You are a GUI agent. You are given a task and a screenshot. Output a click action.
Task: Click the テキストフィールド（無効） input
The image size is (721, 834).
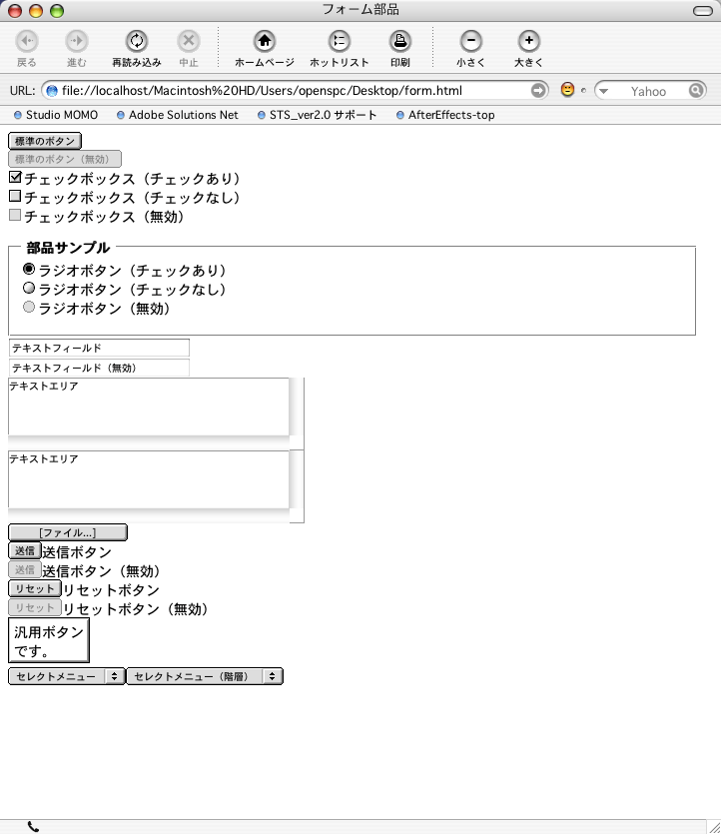(99, 368)
